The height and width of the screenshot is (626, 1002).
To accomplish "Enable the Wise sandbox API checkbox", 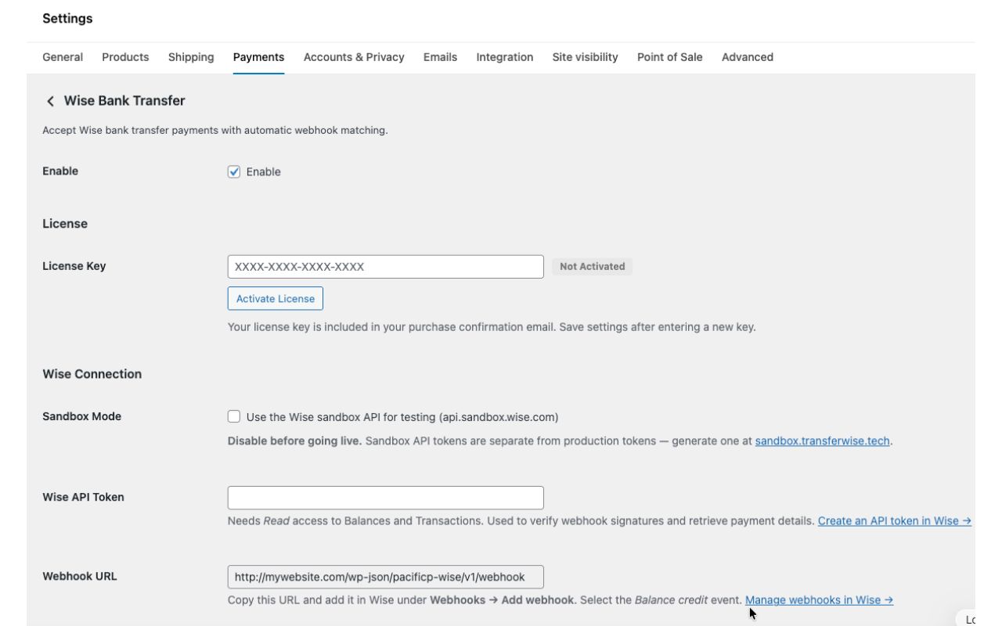I will coord(234,417).
